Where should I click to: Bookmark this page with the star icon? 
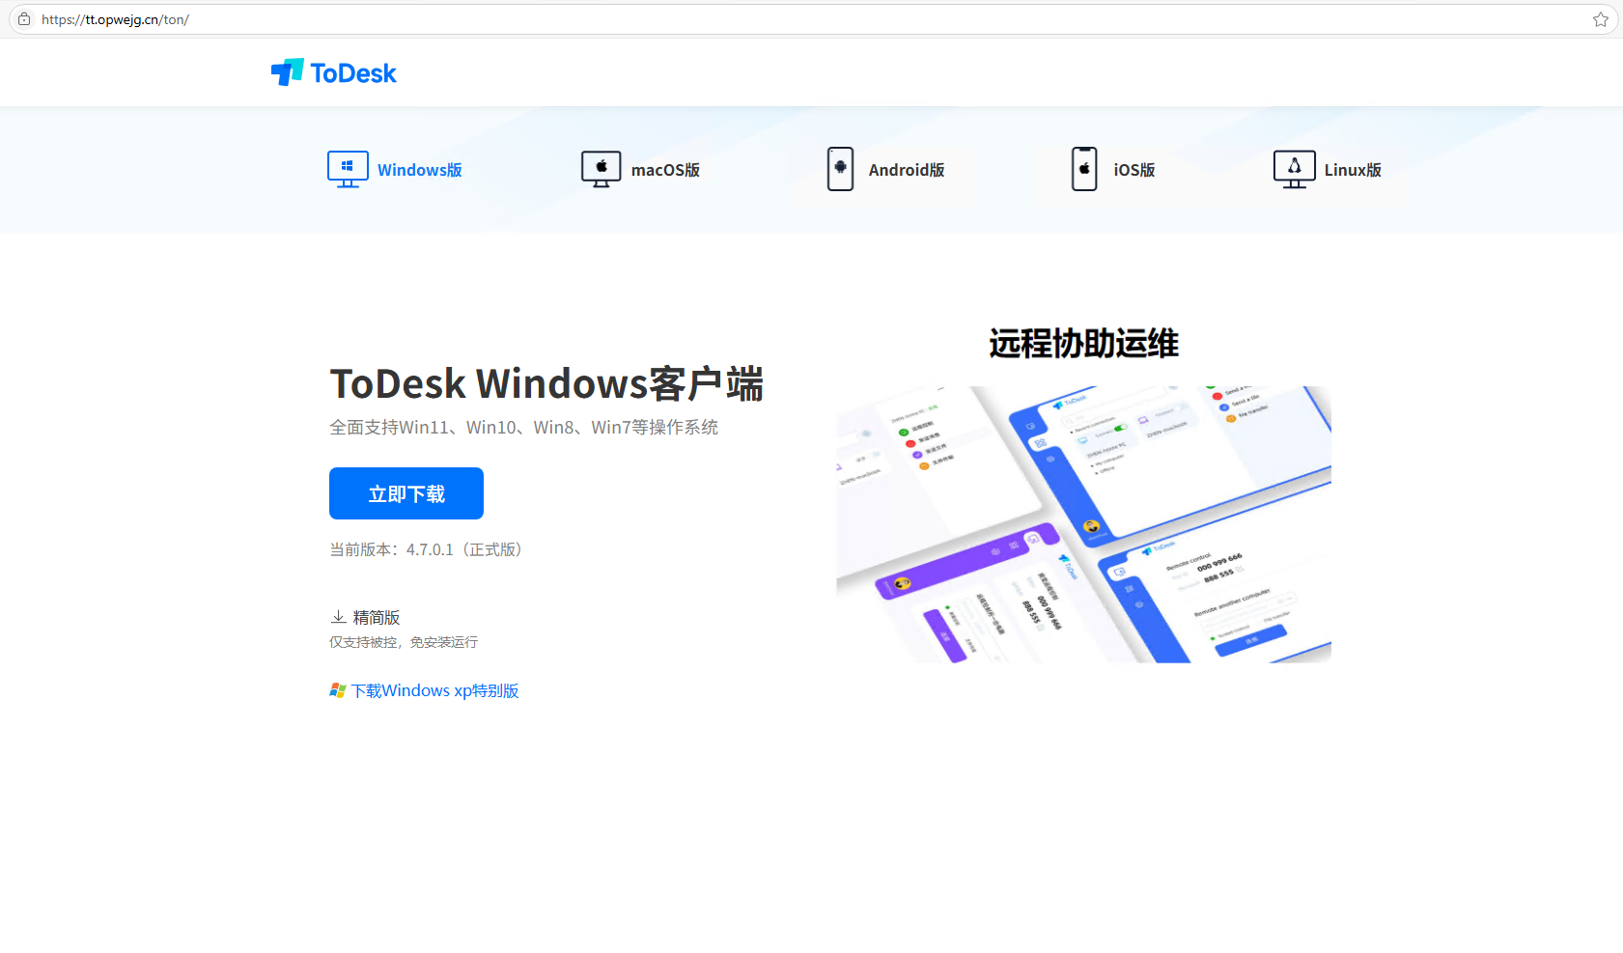click(x=1600, y=19)
